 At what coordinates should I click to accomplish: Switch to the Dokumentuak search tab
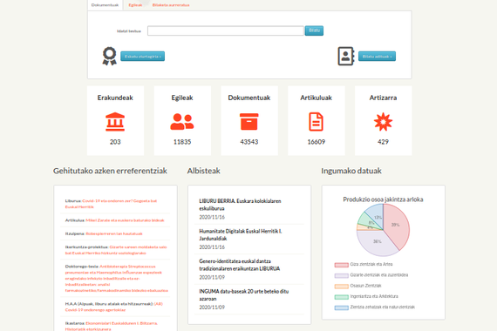tap(105, 5)
